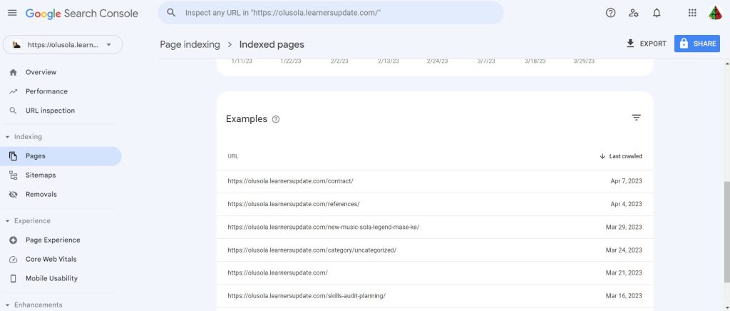
Task: Click the SHARE button
Action: (697, 44)
